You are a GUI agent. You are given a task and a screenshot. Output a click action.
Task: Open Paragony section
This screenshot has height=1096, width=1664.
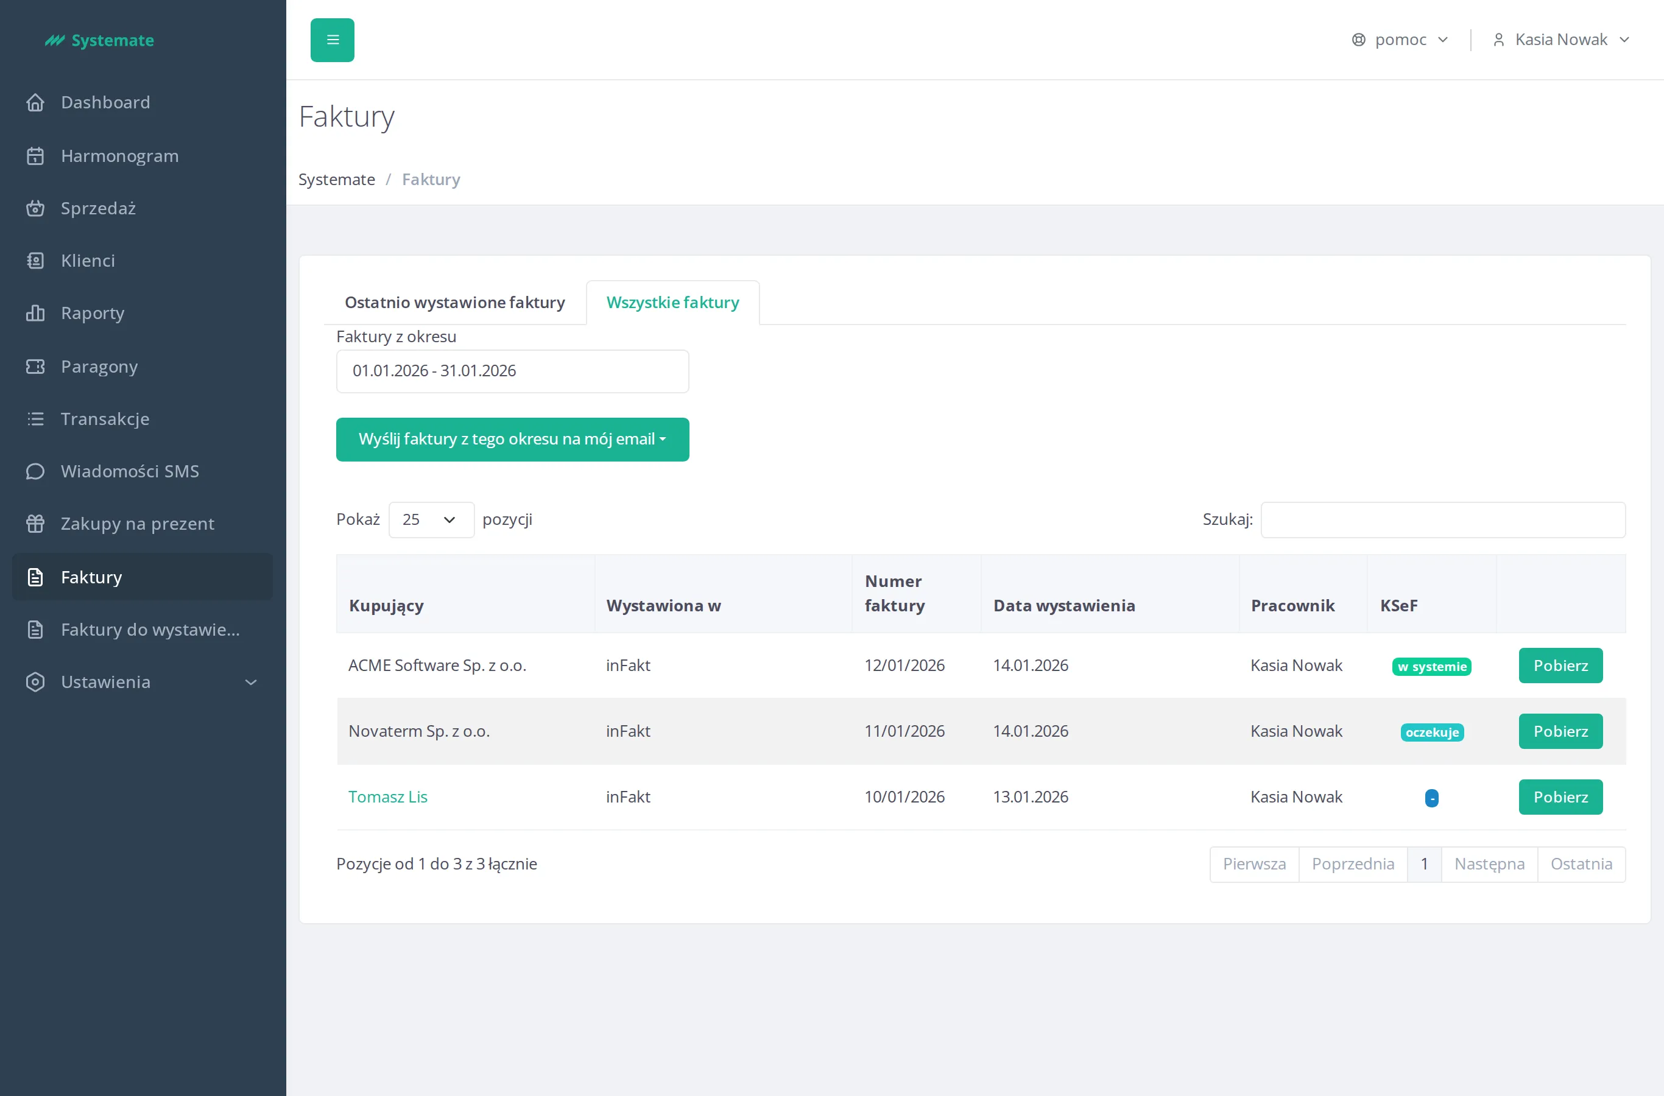tap(143, 367)
